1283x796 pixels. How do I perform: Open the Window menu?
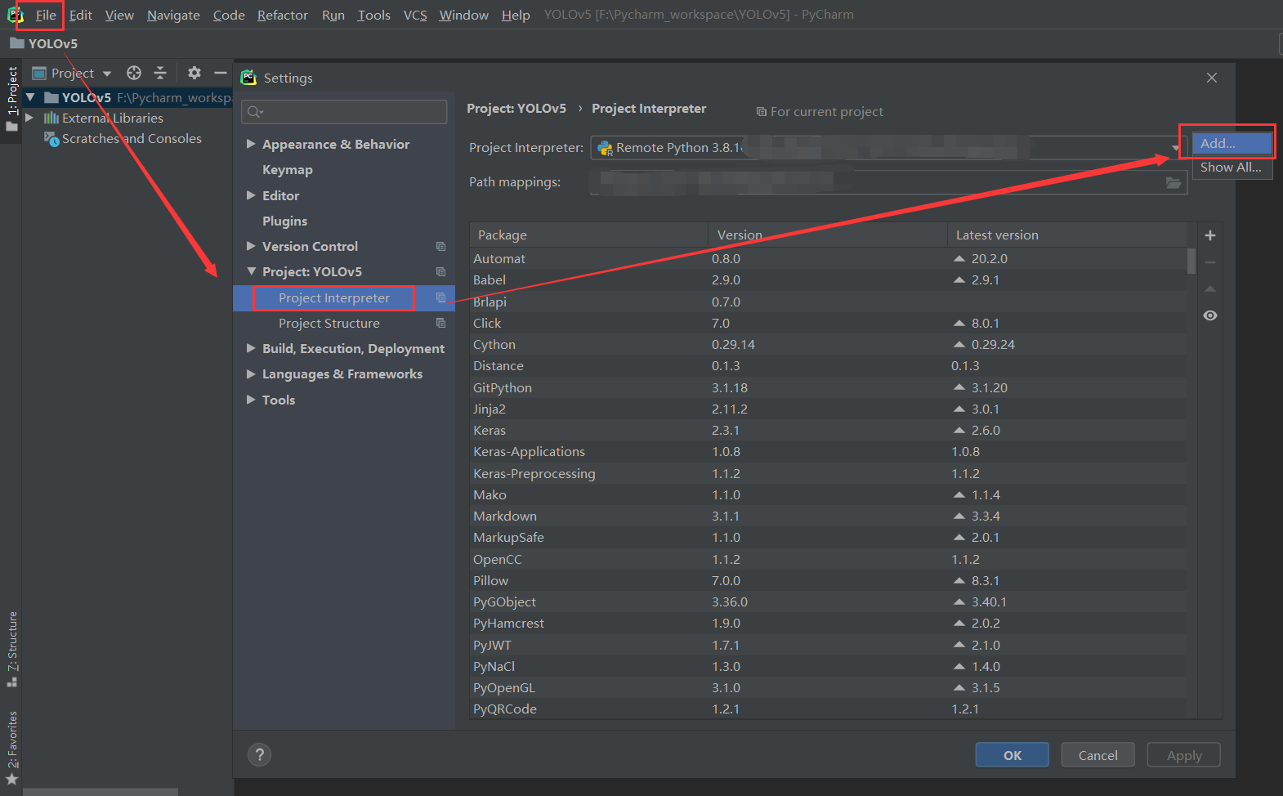point(463,15)
